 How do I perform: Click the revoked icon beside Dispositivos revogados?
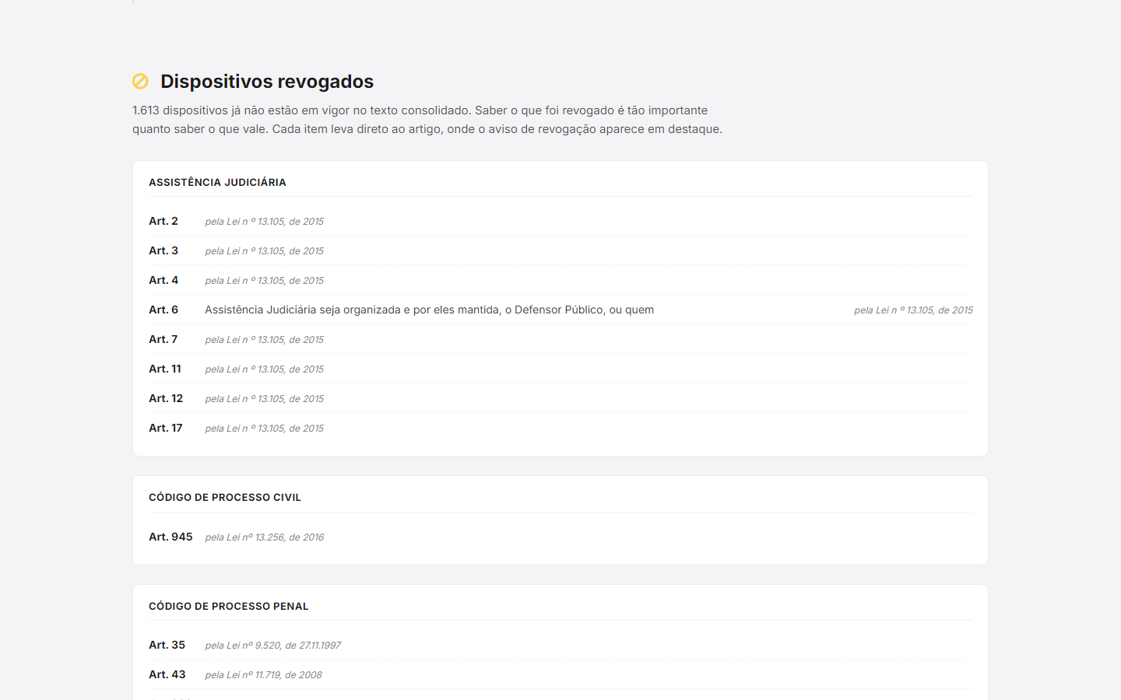coord(140,81)
